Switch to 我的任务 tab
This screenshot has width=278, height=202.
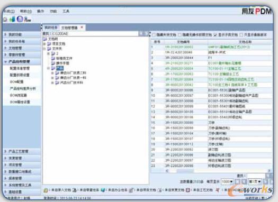[51, 27]
